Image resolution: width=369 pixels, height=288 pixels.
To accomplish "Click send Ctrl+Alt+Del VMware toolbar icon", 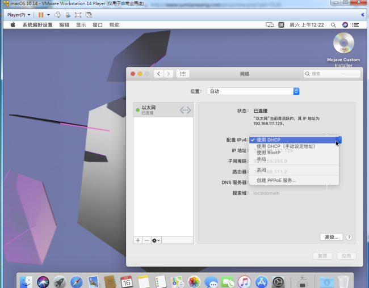I will tap(57, 15).
